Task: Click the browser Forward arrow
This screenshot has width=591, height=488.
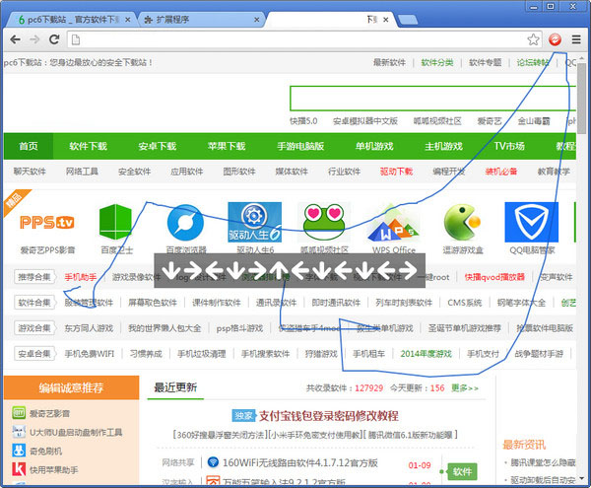Action: (34, 39)
